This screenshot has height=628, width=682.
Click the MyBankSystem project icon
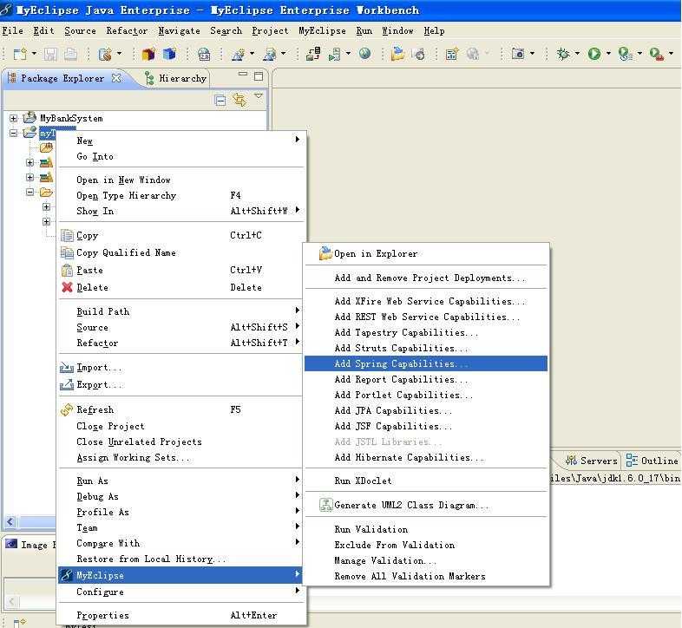30,117
